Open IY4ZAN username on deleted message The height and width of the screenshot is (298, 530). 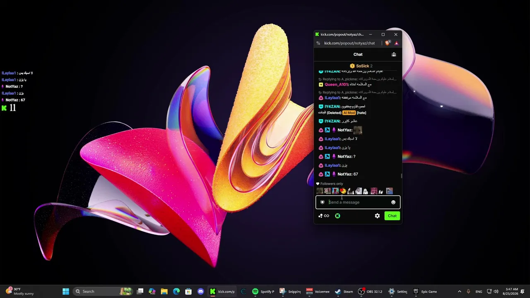332,106
